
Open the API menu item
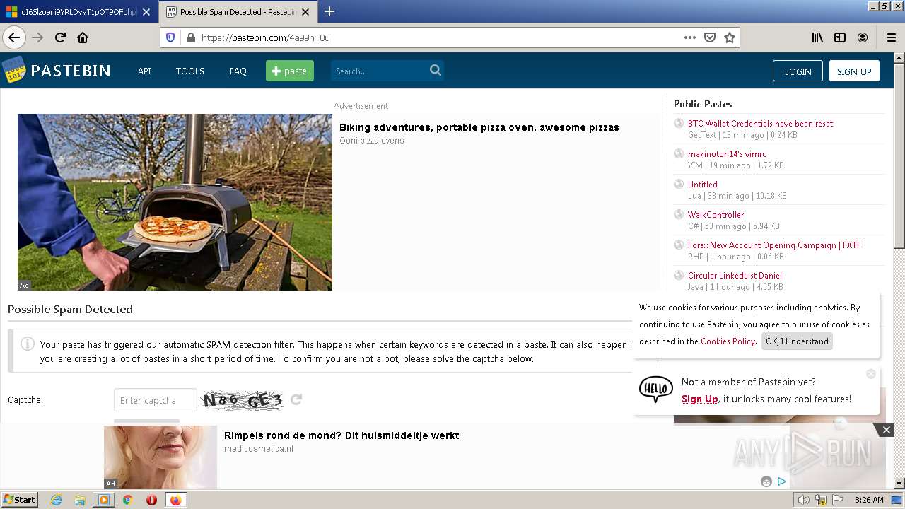pyautogui.click(x=144, y=71)
